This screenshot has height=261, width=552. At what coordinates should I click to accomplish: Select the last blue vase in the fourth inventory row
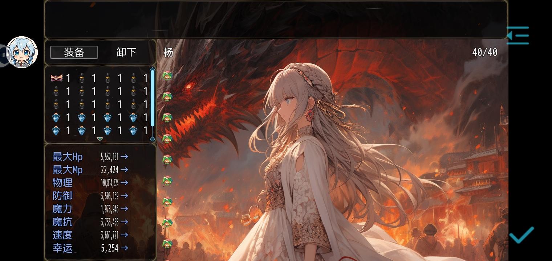click(134, 117)
